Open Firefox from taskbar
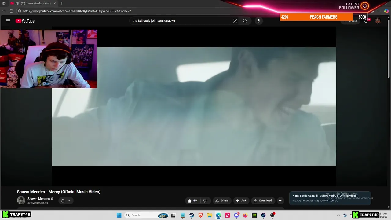Image resolution: width=391 pixels, height=220 pixels. pos(245,215)
